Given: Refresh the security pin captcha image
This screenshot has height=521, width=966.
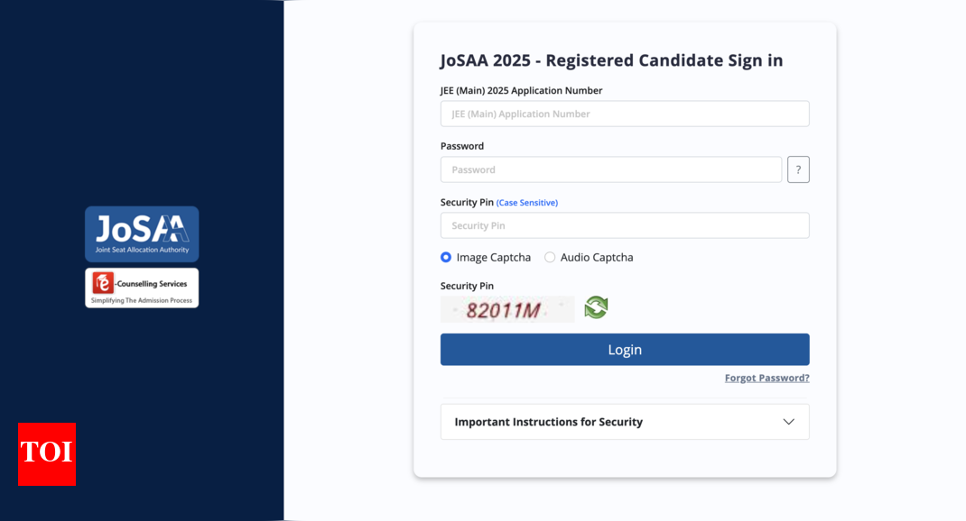Looking at the screenshot, I should point(596,307).
